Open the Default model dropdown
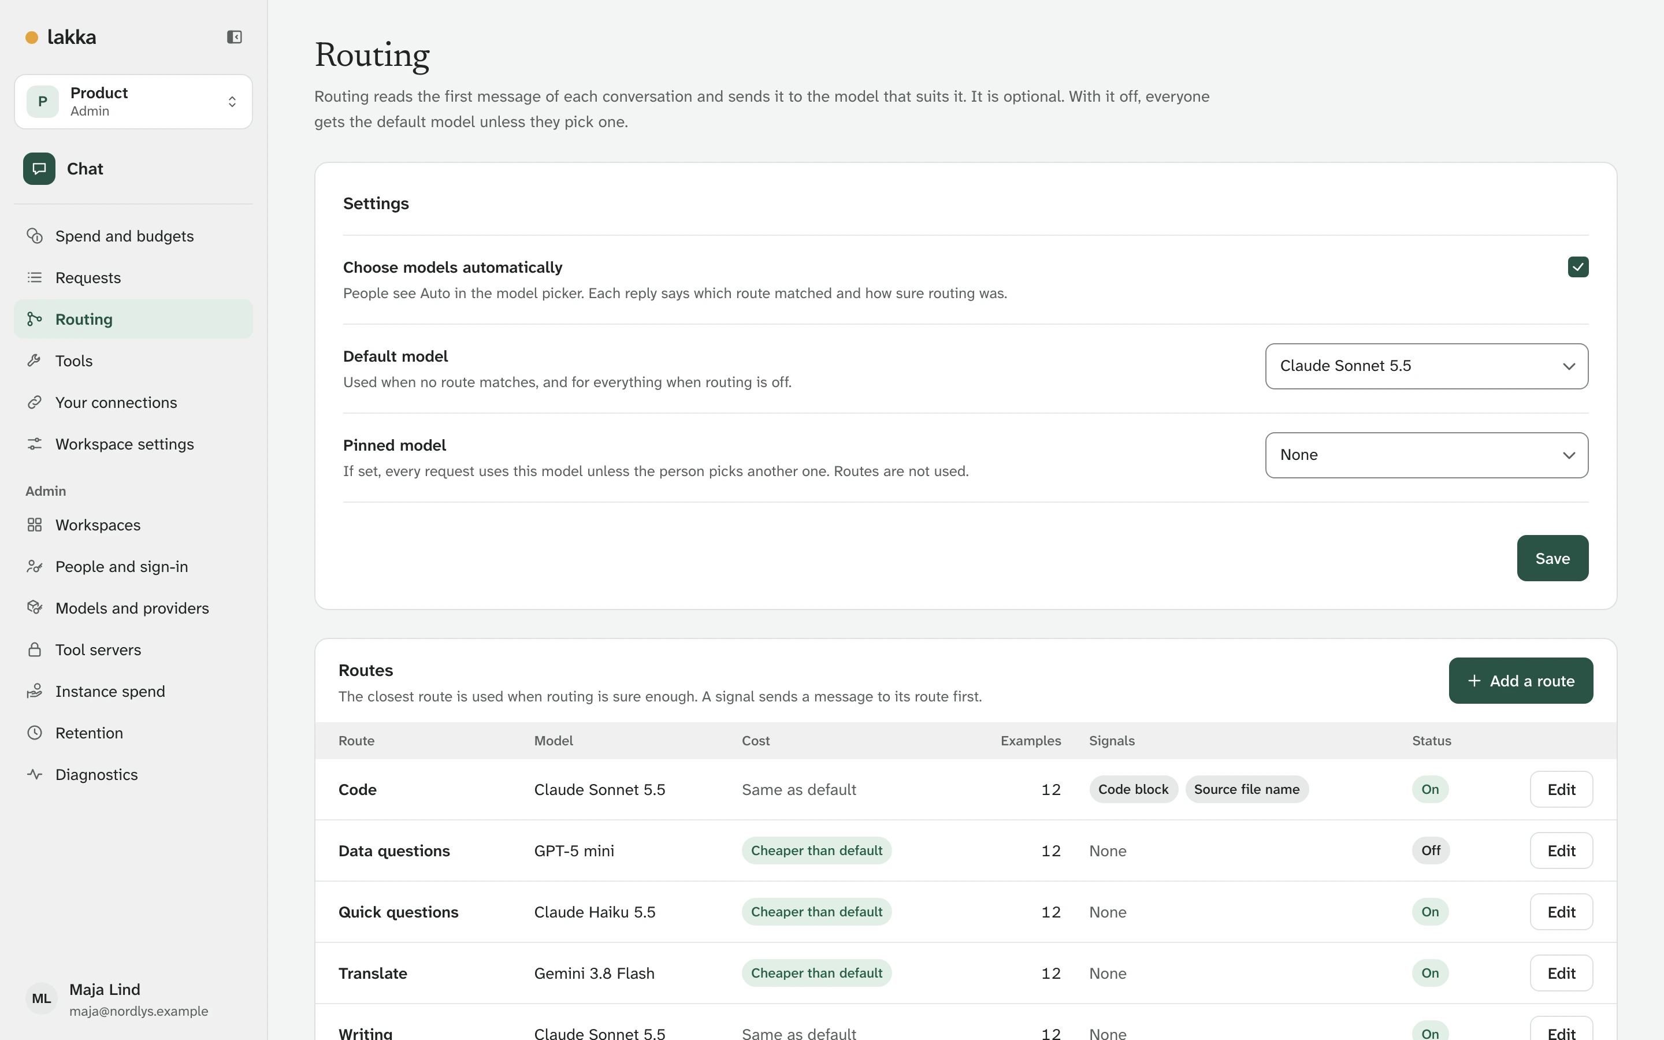 pos(1426,366)
